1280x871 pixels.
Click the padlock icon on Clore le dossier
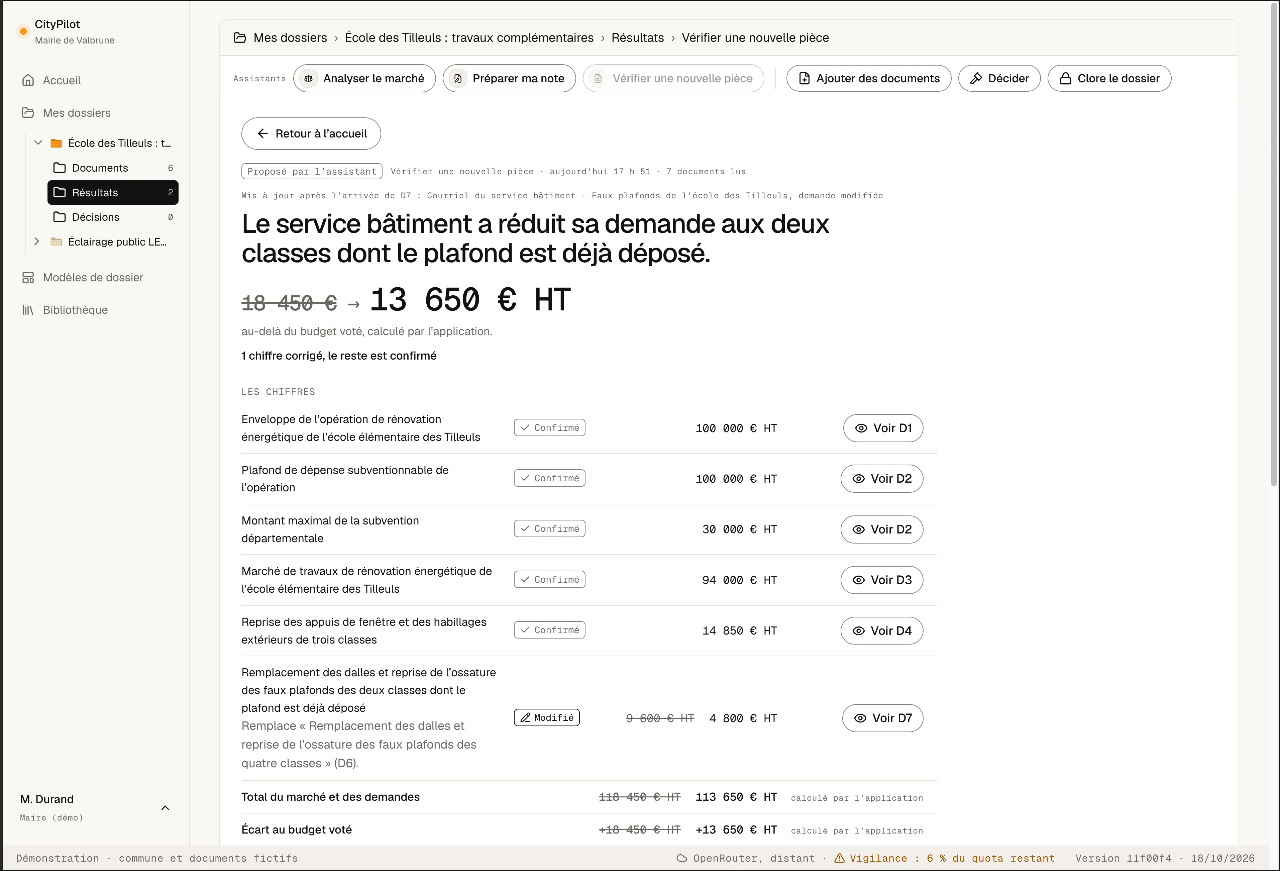[1066, 78]
